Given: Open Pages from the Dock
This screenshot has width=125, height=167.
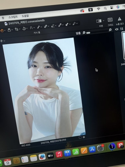Looking at the screenshot, I should 84,150.
